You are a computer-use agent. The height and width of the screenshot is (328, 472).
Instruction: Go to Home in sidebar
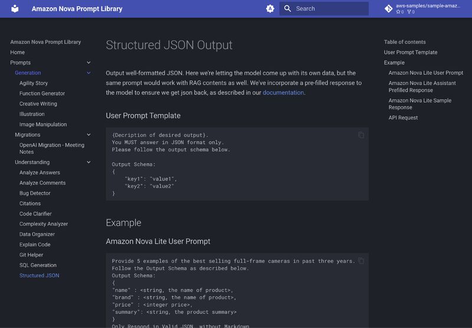pyautogui.click(x=18, y=53)
